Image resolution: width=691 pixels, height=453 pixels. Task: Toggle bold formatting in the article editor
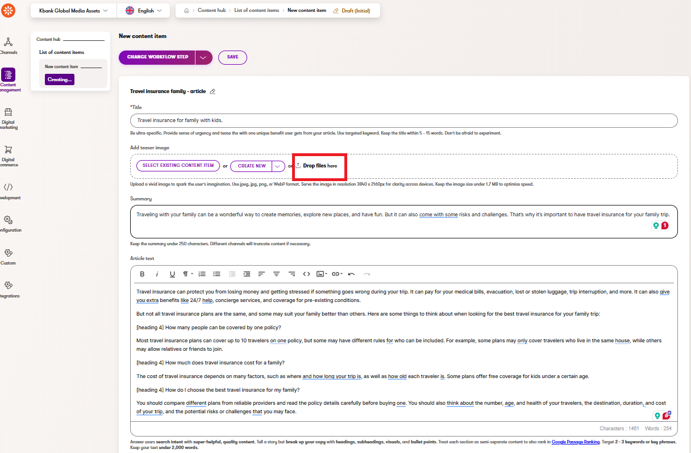click(x=142, y=274)
